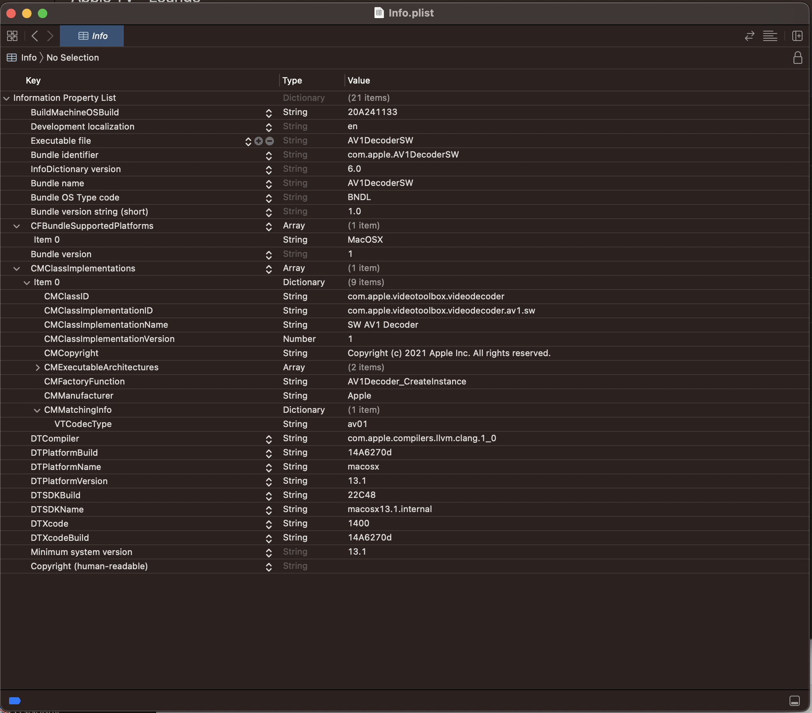The image size is (812, 713).
Task: Select the DTSDKName value macosx13.1.internal
Action: pyautogui.click(x=389, y=509)
